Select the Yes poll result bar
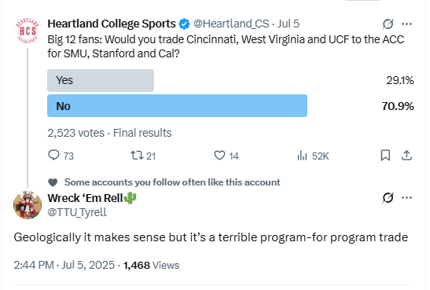430x290 pixels. coord(101,80)
